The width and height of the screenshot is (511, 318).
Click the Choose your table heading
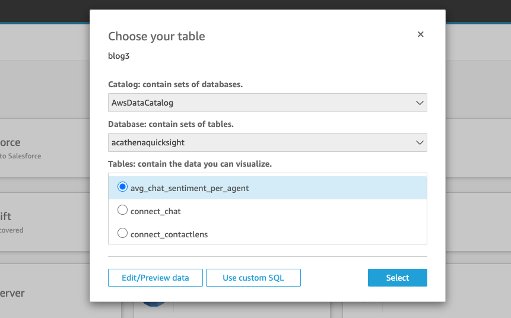pyautogui.click(x=157, y=36)
